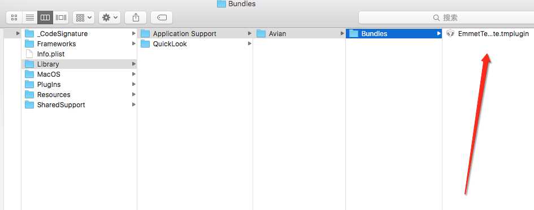Click the arrow beside Avian
534x210 pixels.
(x=342, y=34)
